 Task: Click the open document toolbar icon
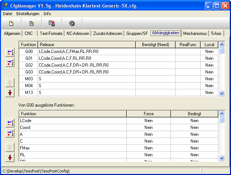click(31, 23)
